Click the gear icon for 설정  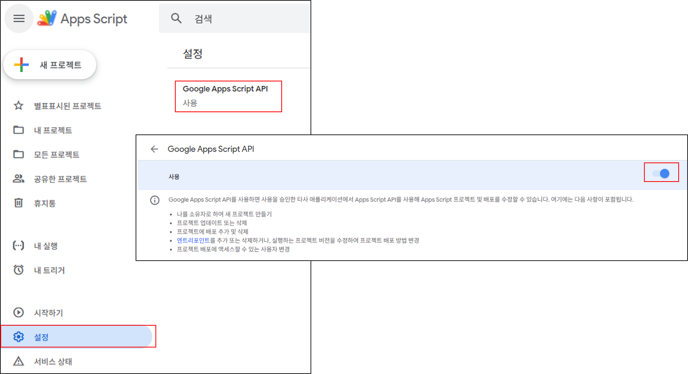click(x=18, y=337)
